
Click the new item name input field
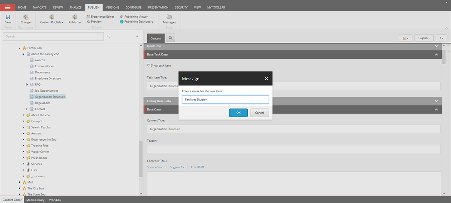click(225, 99)
